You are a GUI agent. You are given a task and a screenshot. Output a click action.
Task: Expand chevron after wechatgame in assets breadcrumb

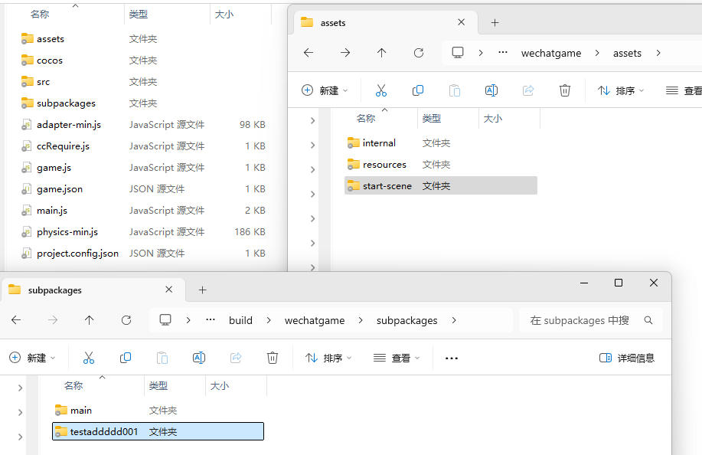coord(597,53)
